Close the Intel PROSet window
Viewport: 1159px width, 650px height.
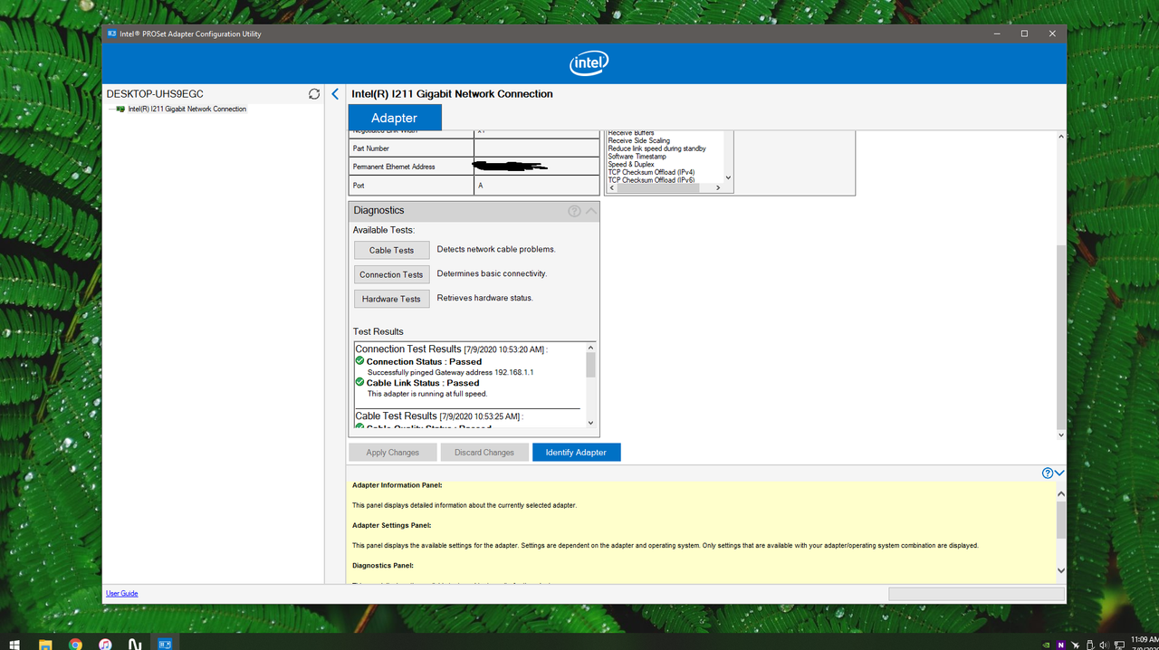point(1052,33)
